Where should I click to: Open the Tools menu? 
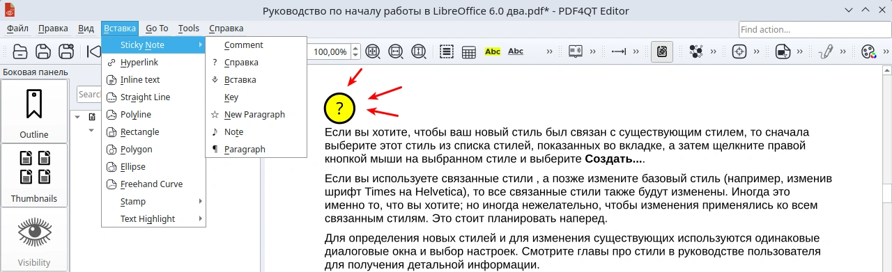(x=188, y=29)
